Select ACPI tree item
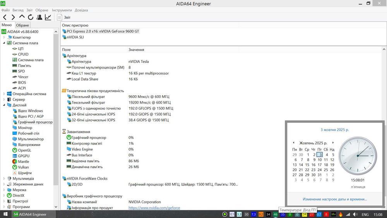Image resolution: width=387 pixels, height=218 pixels. [22, 88]
